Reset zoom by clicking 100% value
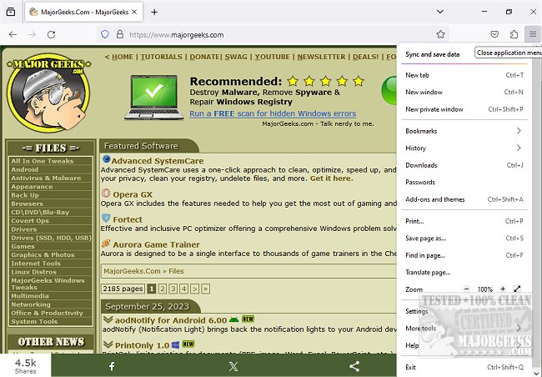 coord(485,289)
